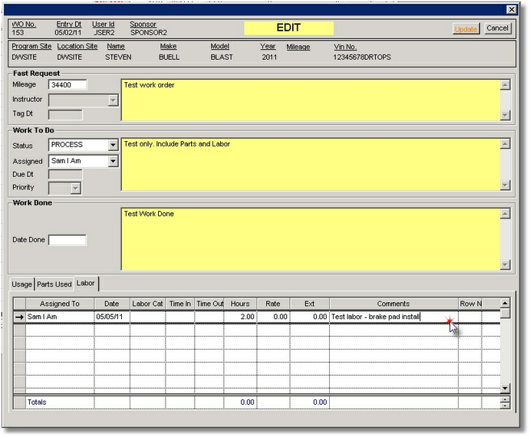This screenshot has width=530, height=437.
Task: Click the Due Dt field
Action: coord(65,175)
